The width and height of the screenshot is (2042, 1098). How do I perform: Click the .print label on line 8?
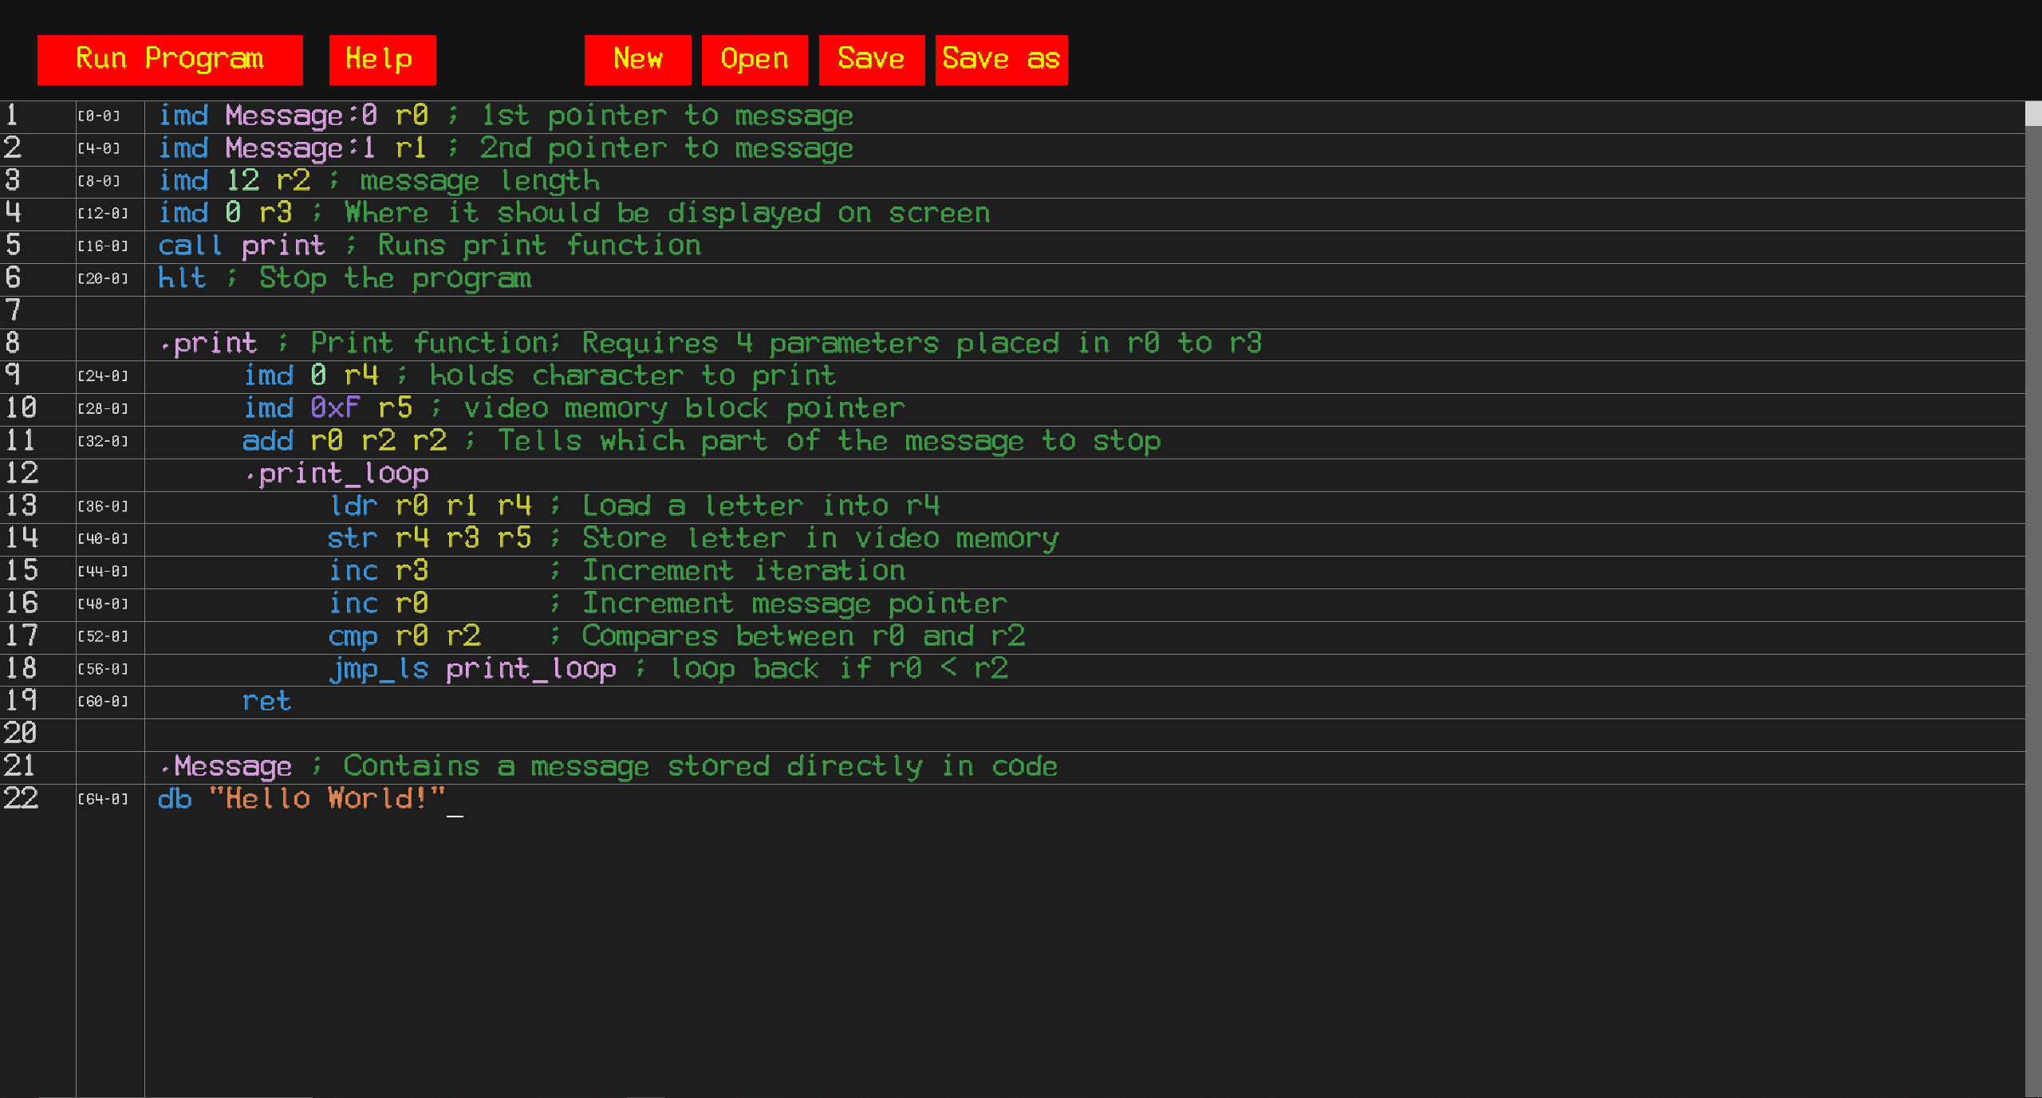click(210, 344)
